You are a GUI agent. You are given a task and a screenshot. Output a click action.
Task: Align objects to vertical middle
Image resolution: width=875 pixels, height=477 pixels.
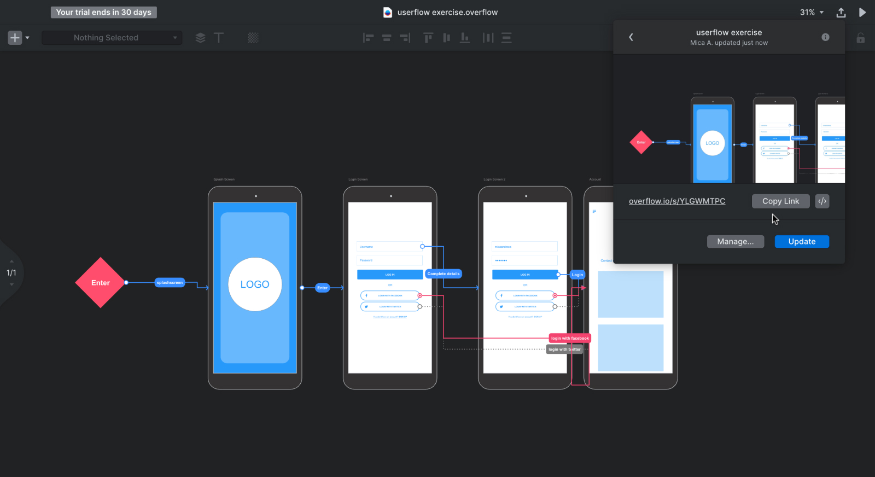(447, 38)
